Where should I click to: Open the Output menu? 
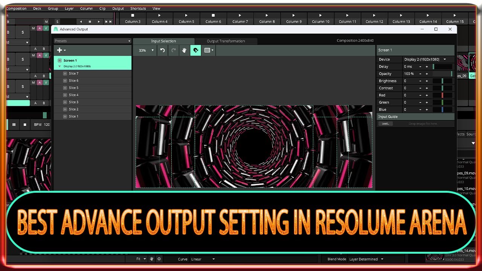118,9
